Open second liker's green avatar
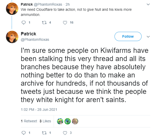Viewport: 155px width, 139px height. click(68, 121)
